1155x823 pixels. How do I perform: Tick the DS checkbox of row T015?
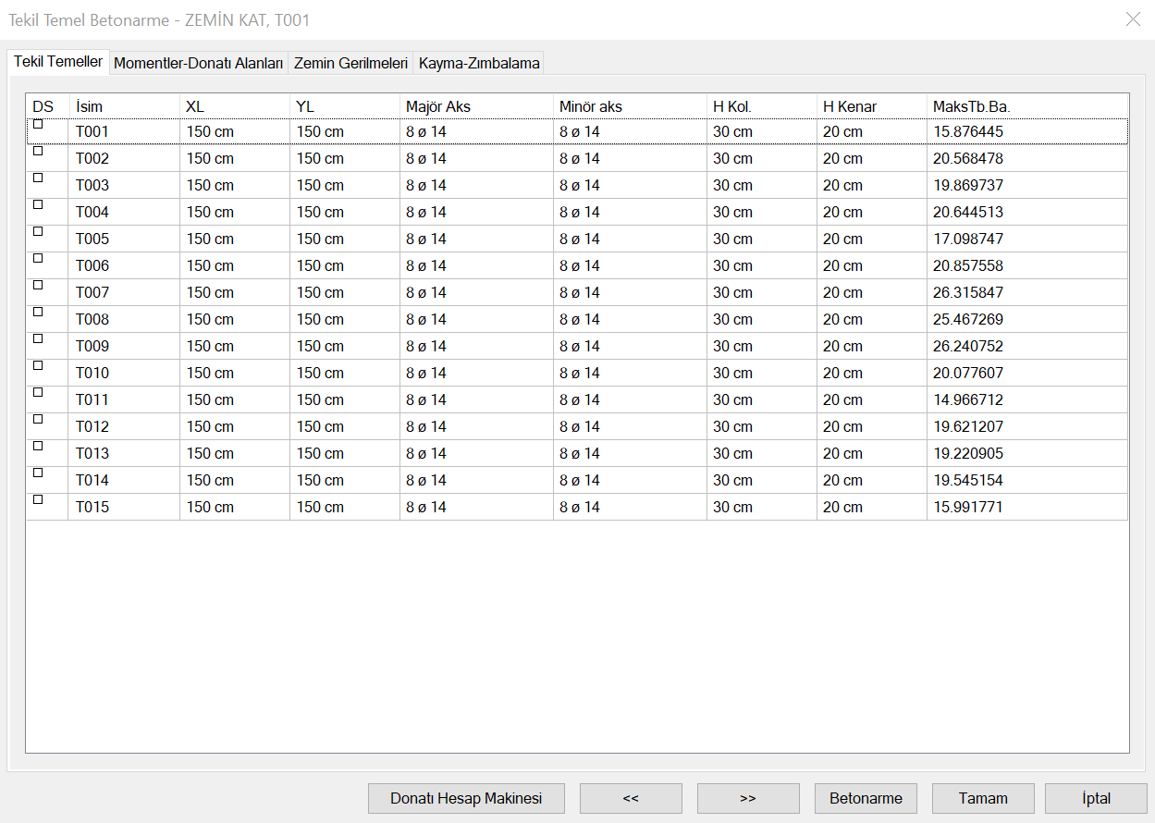[38, 499]
